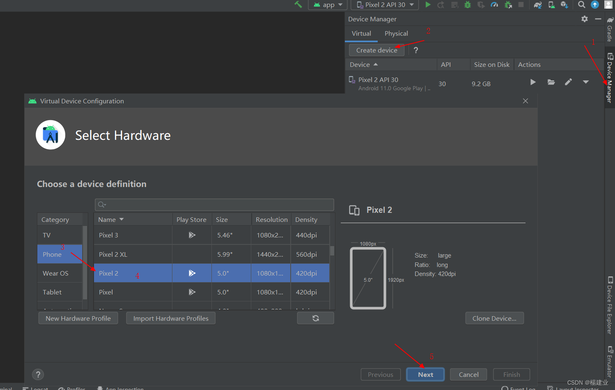Viewport: 615px width, 390px height.
Task: Click the Stop square icon
Action: click(521, 5)
